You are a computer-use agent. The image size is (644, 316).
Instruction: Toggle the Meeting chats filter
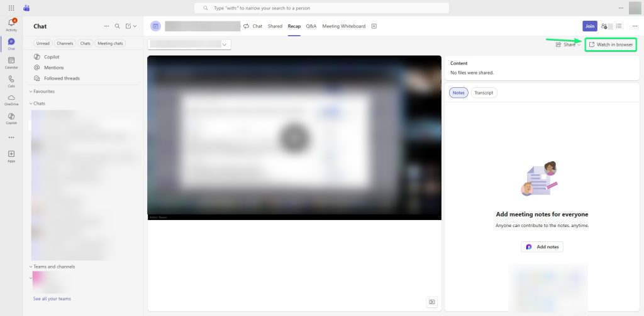(110, 43)
